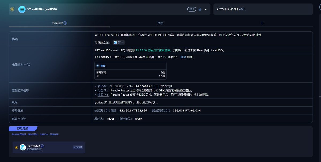
Task: Click the chain badge icon on TermMax card
Action: pyautogui.click(x=16, y=147)
